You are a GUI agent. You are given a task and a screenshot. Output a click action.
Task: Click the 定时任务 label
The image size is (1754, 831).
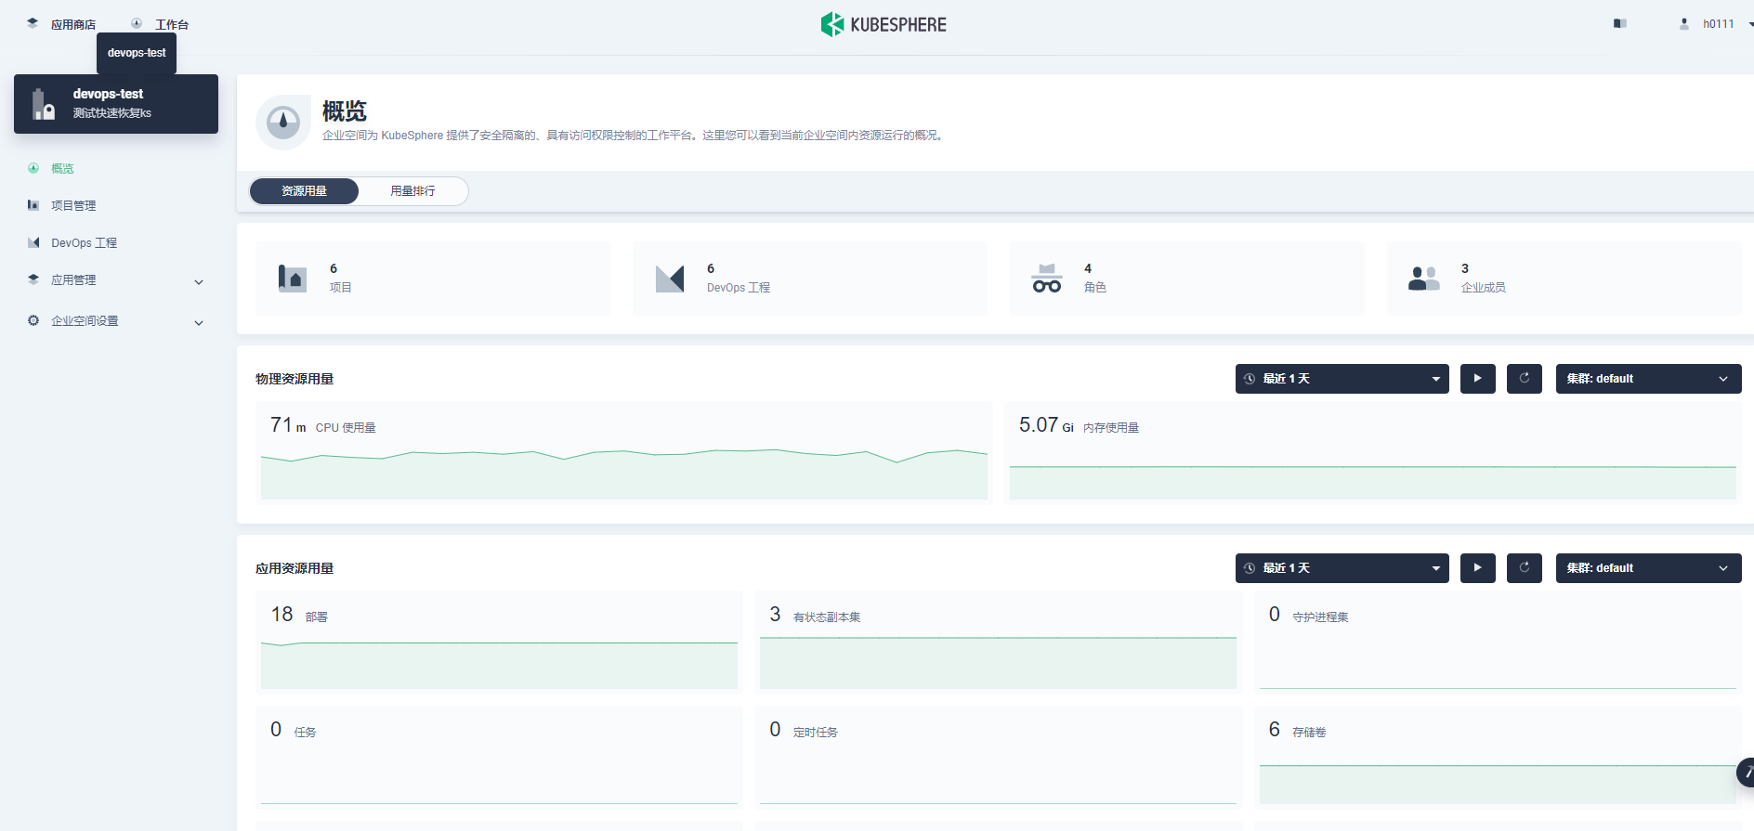pos(816,733)
